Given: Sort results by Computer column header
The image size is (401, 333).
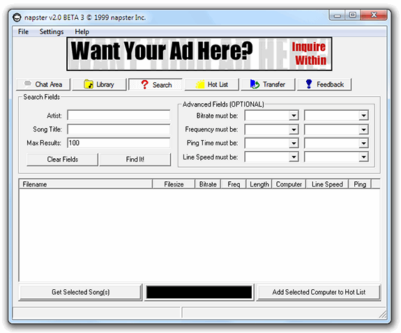Looking at the screenshot, I should pos(289,184).
